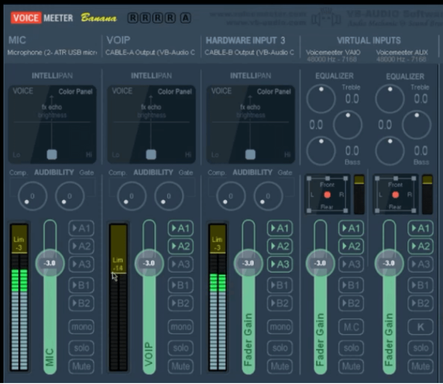Viewport: 443px width, 384px height.
Task: Open MIC device selector showing Microphone ATR USB
Action: [x=52, y=52]
